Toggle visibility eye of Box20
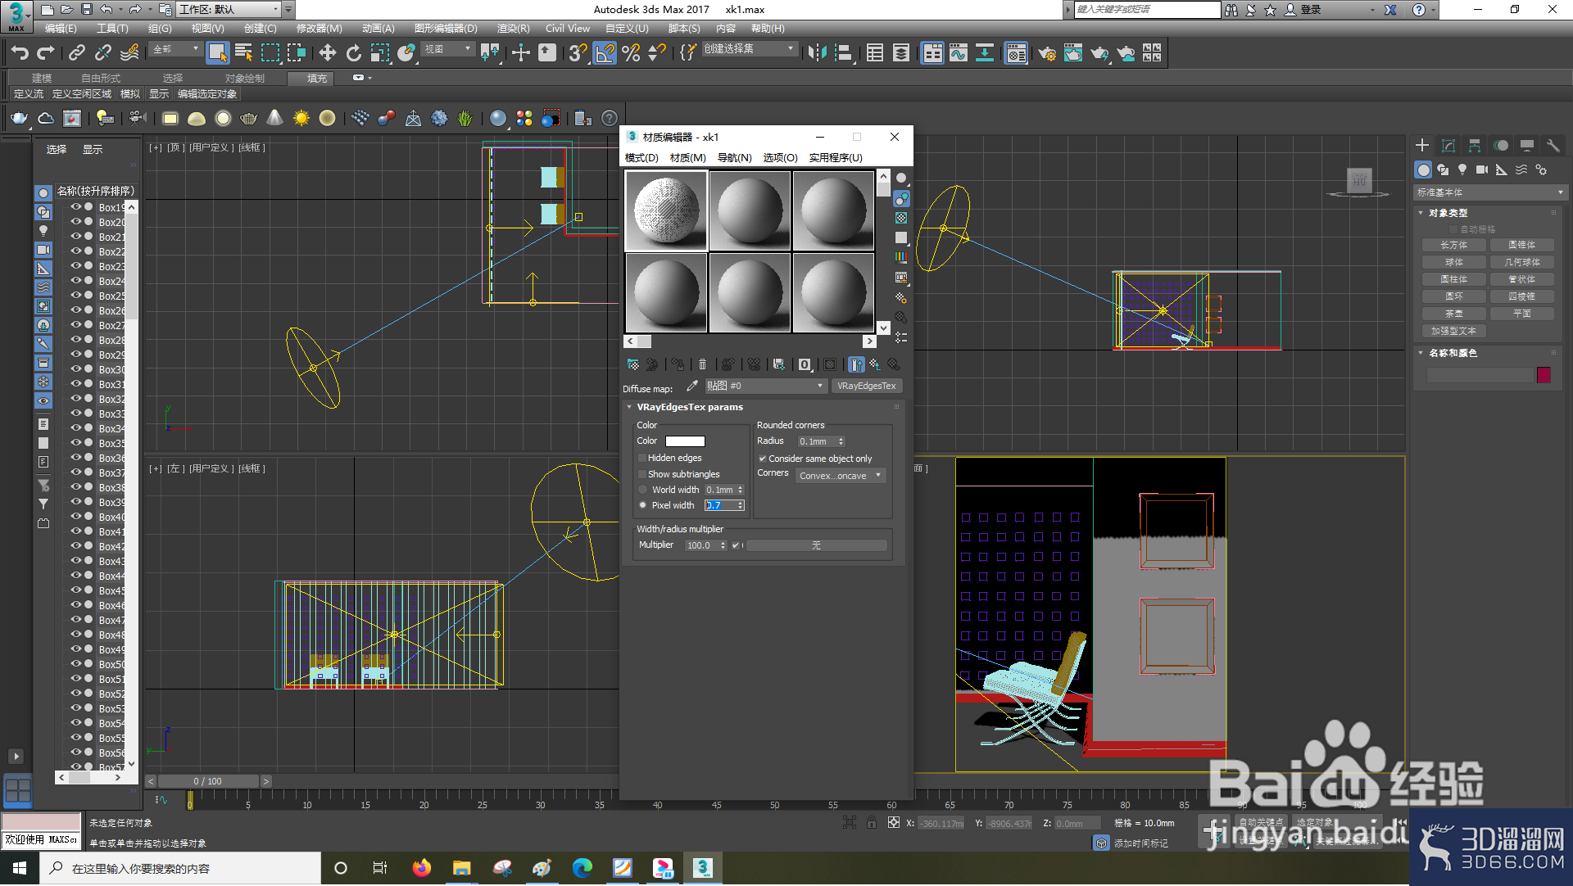Image resolution: width=1573 pixels, height=886 pixels. pyautogui.click(x=76, y=222)
